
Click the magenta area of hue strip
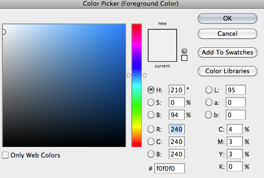(x=137, y=44)
